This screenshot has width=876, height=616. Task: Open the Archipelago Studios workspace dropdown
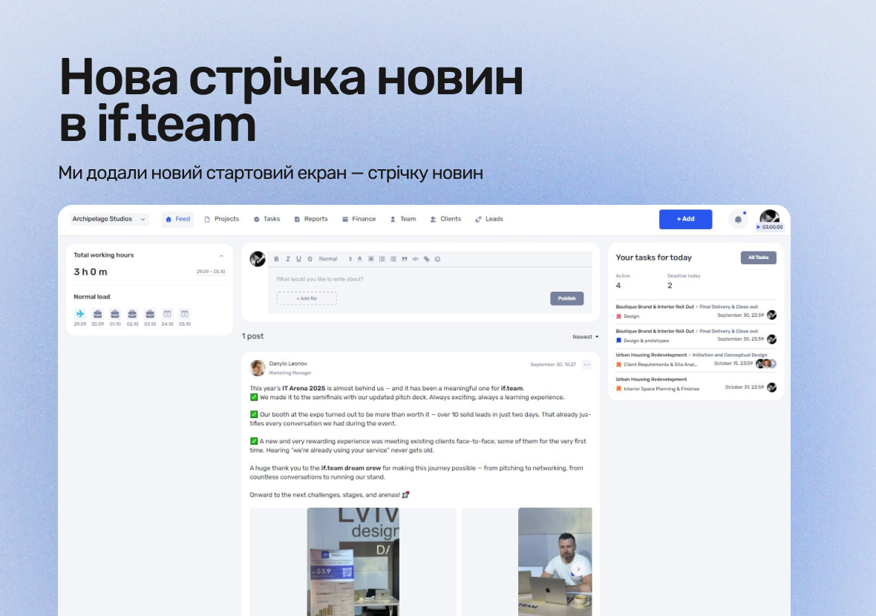tap(109, 219)
